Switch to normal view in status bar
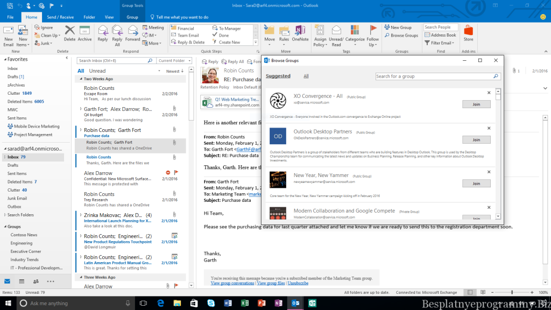551x310 pixels. (x=470, y=292)
